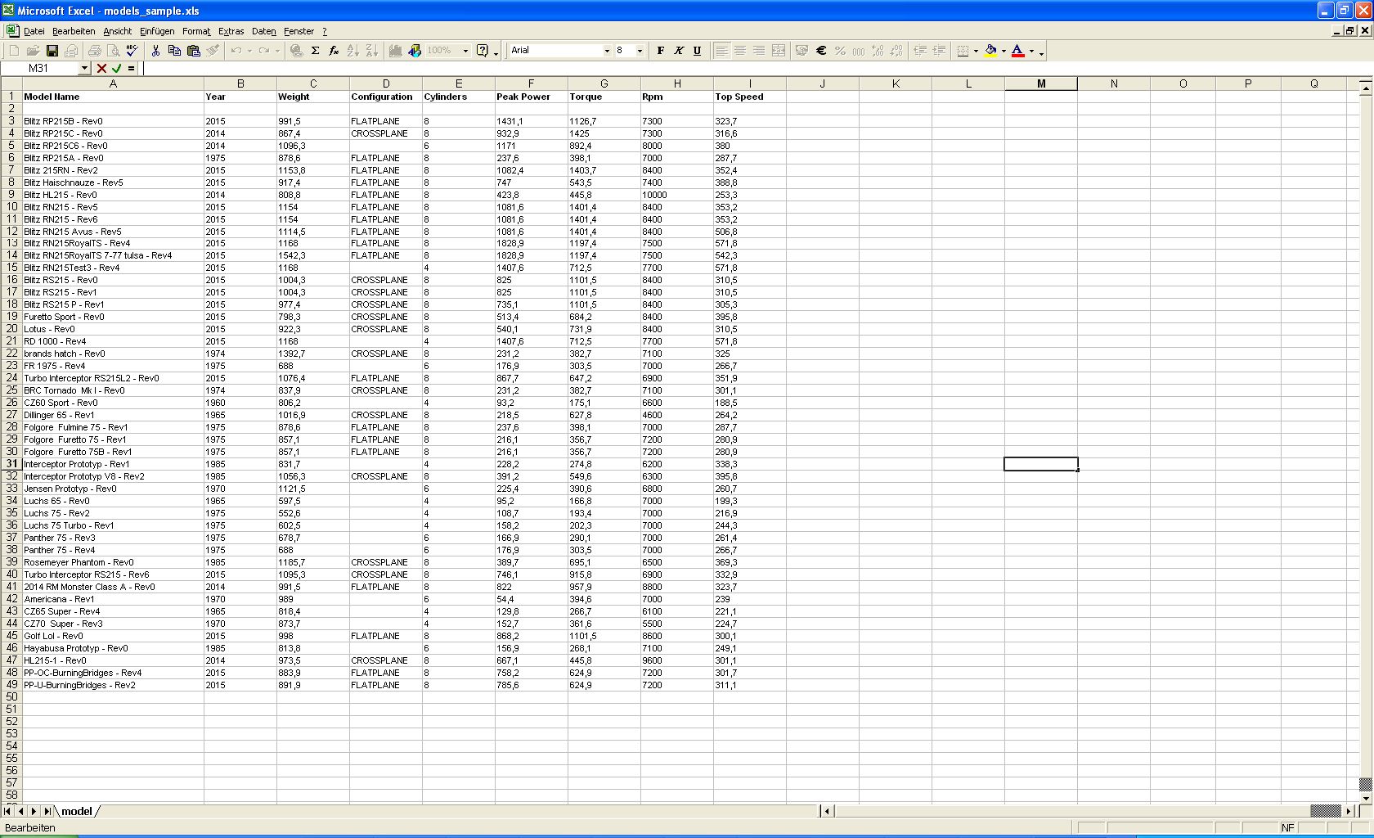Click the Borders icon
The width and height of the screenshot is (1374, 838).
(x=963, y=51)
